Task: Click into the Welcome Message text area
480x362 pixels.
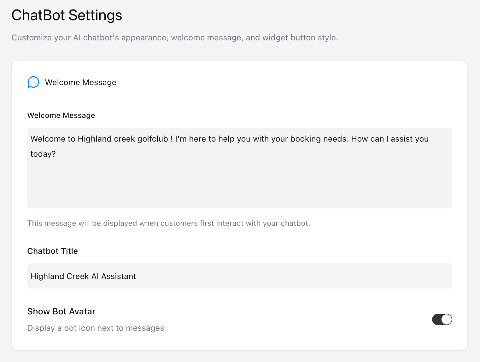Action: (x=240, y=168)
